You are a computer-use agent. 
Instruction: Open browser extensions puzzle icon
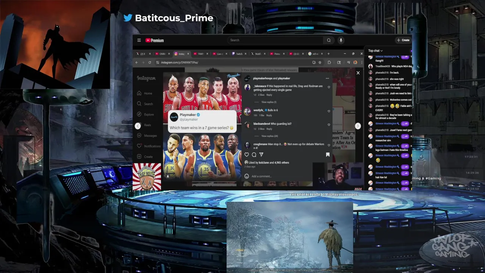tap(329, 63)
